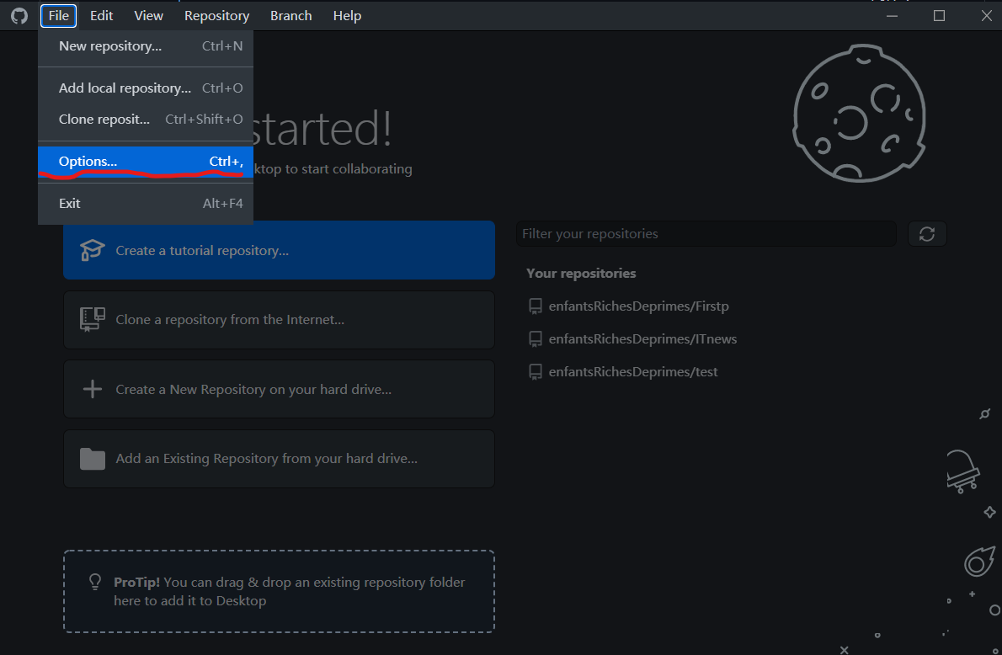
Task: Click the clone repository icon on Internet card
Action: pos(93,320)
